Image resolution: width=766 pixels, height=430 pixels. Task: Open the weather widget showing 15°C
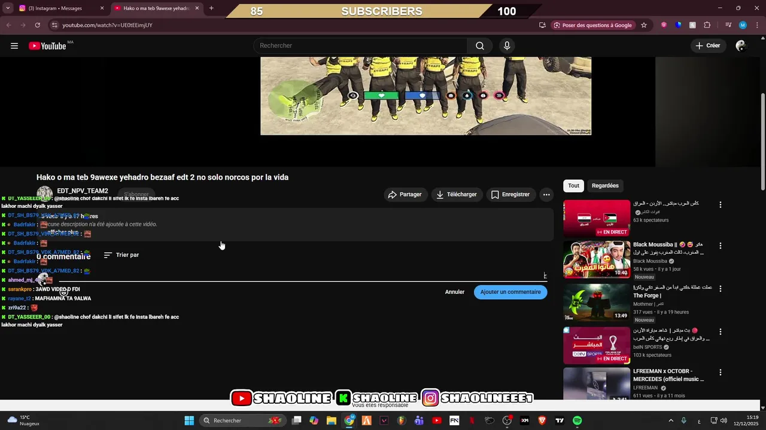(x=23, y=420)
